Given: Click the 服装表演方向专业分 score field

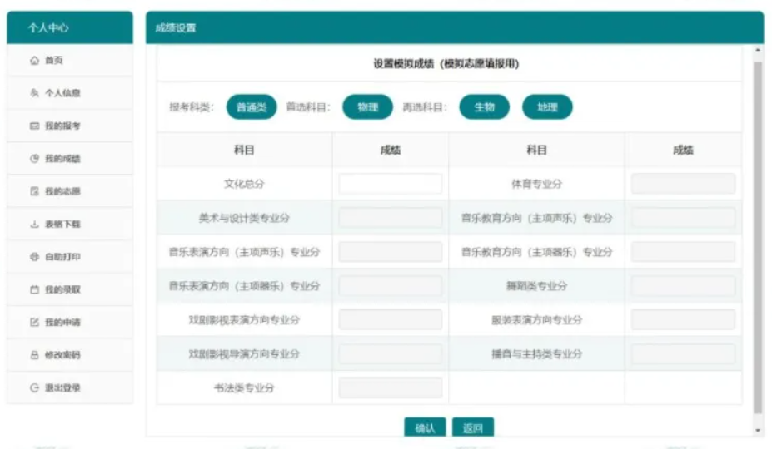Looking at the screenshot, I should pyautogui.click(x=684, y=319).
